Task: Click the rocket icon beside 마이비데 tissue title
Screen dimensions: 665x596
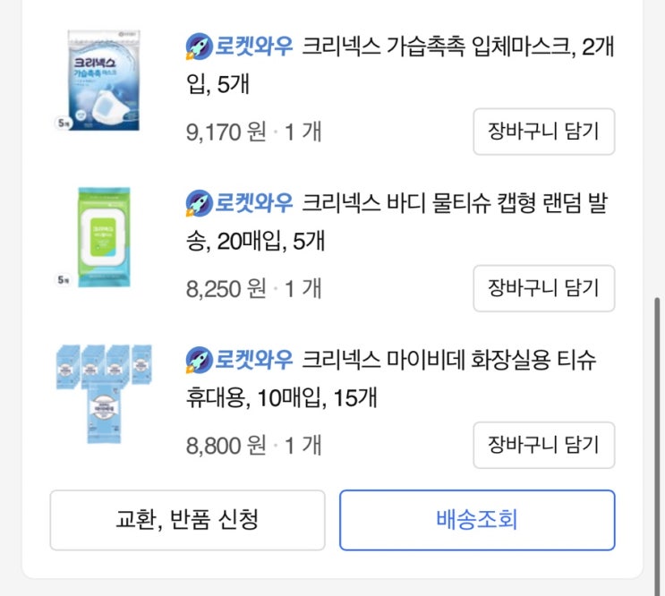Action: (198, 360)
